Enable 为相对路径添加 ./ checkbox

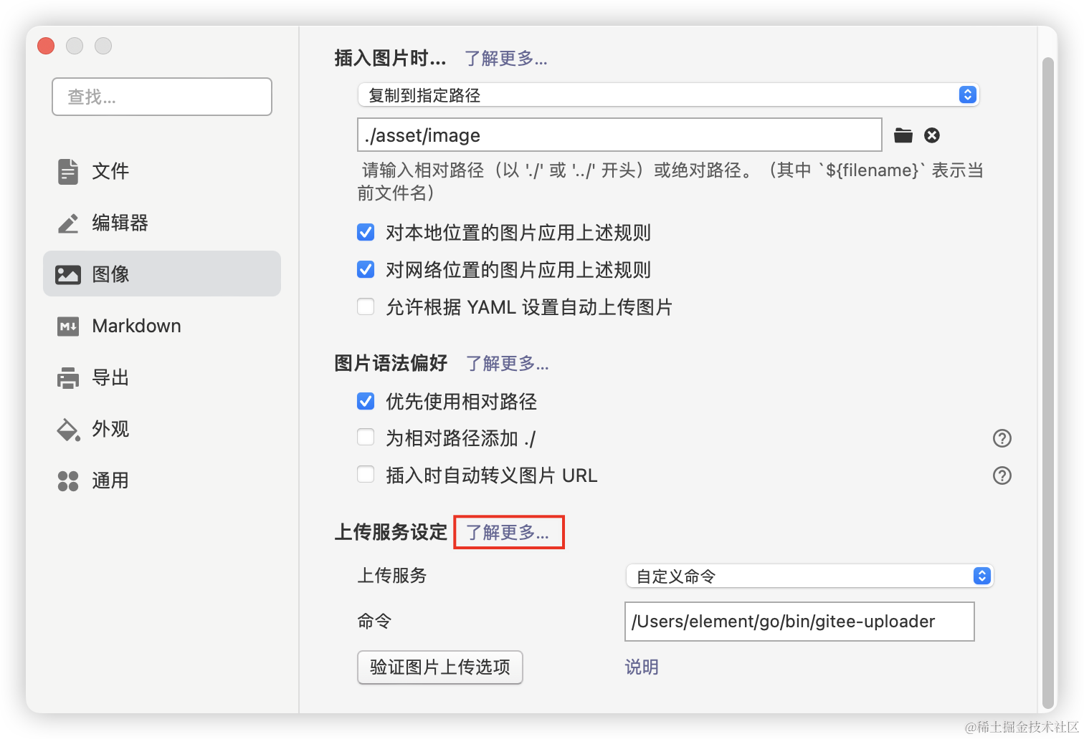pyautogui.click(x=366, y=437)
